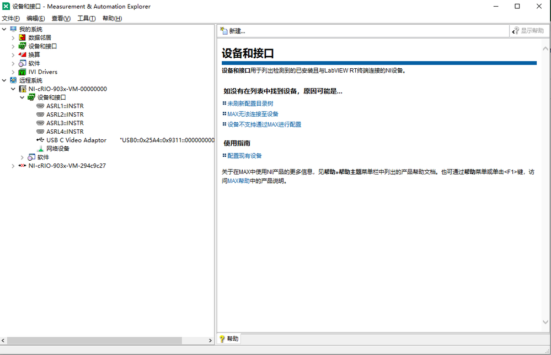Click the 软件 icon under the cRIO target

[31, 157]
